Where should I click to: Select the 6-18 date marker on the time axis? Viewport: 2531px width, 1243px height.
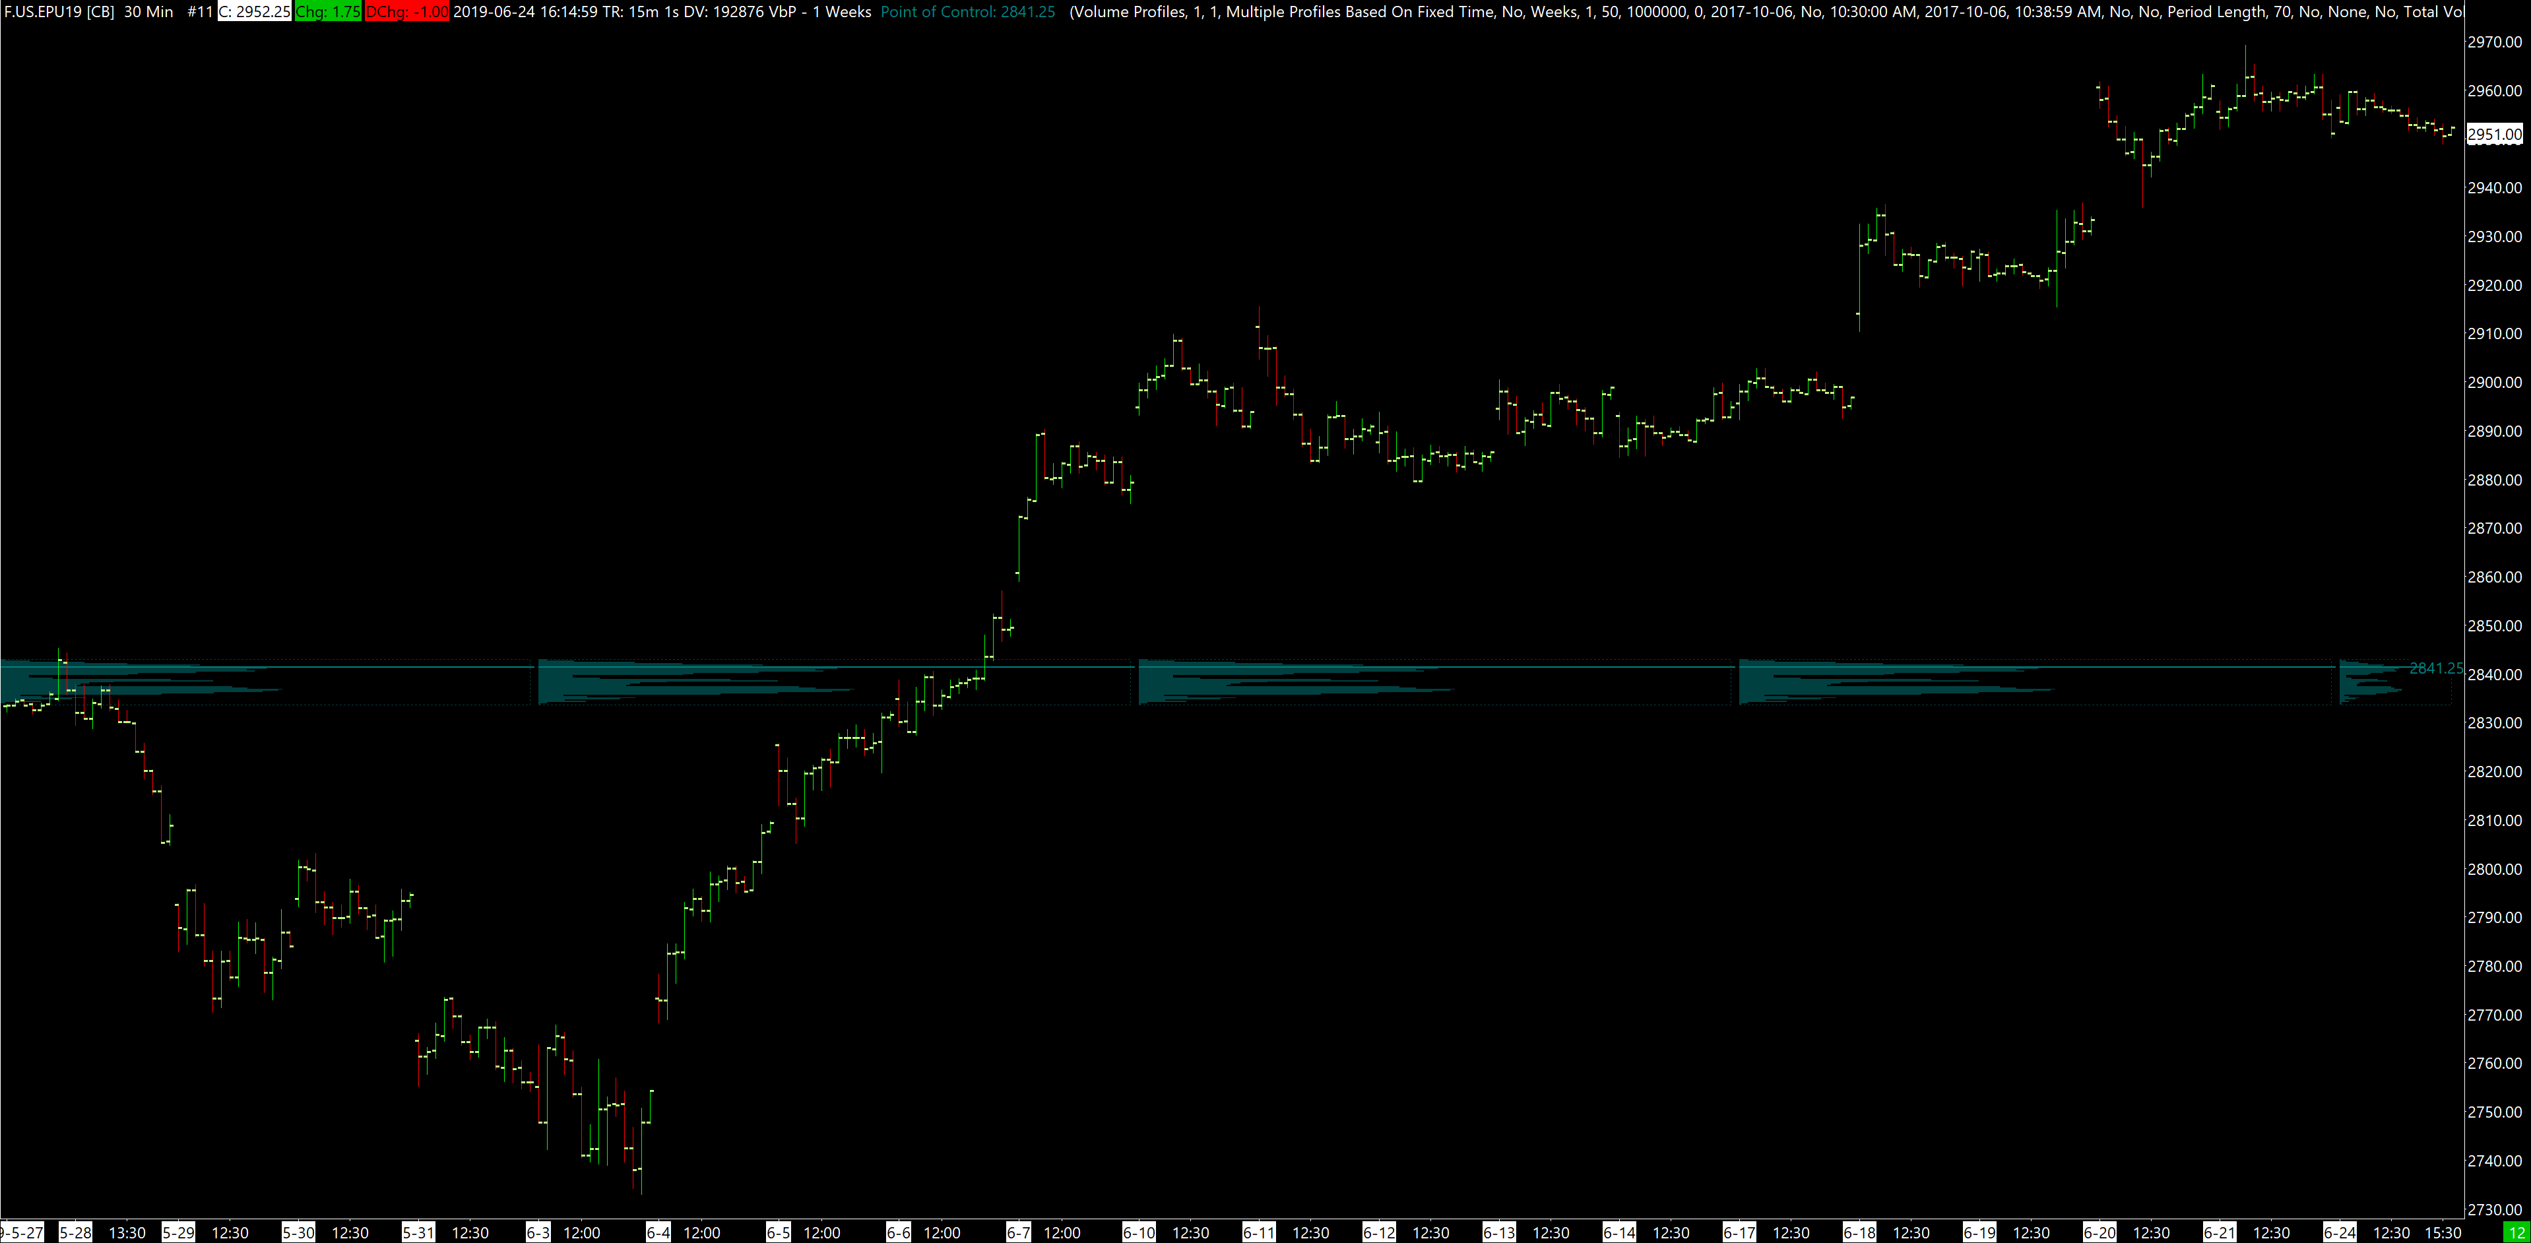tap(1859, 1232)
